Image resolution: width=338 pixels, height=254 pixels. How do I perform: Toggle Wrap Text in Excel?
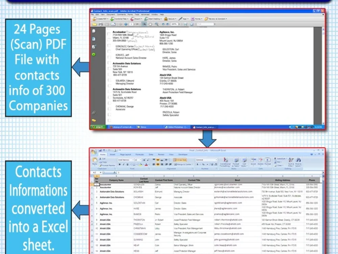[x=180, y=160]
